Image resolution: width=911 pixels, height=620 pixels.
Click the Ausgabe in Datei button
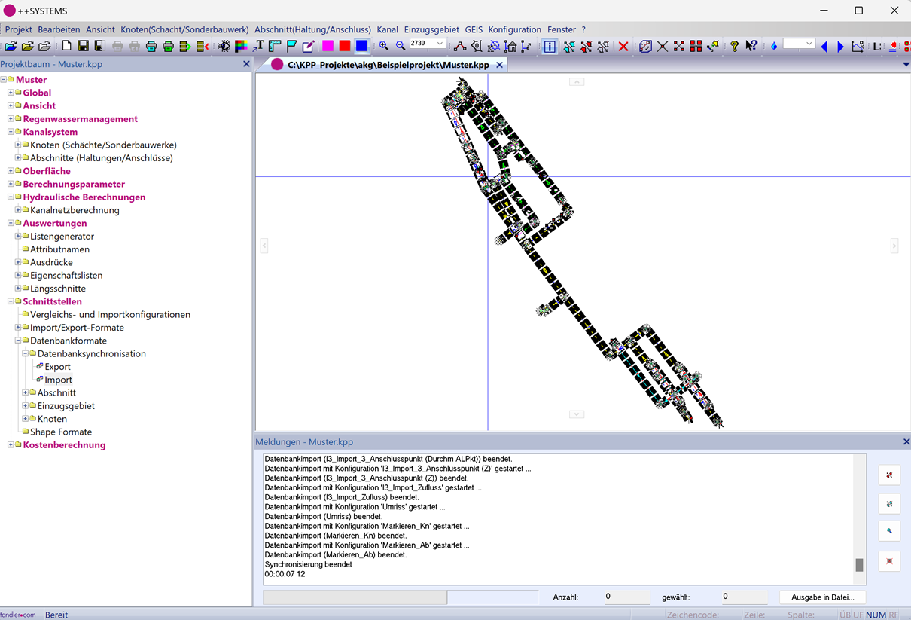coord(822,597)
